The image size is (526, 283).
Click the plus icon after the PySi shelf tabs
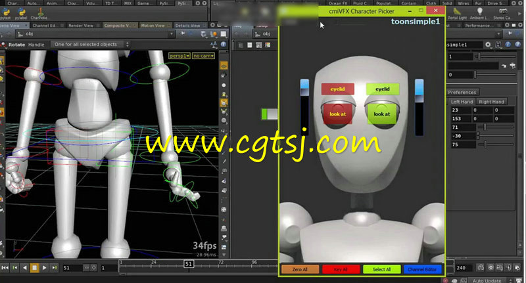[198, 3]
